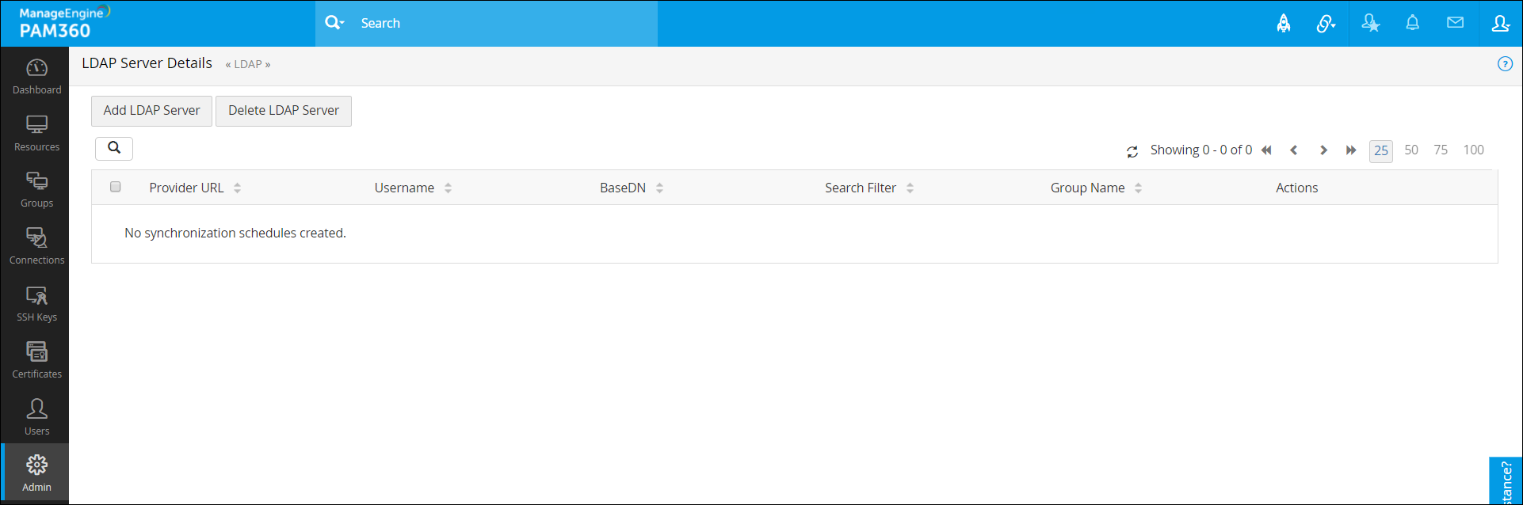Viewport: 1523px width, 505px height.
Task: Go to Resources in the sidebar
Action: tap(36, 134)
